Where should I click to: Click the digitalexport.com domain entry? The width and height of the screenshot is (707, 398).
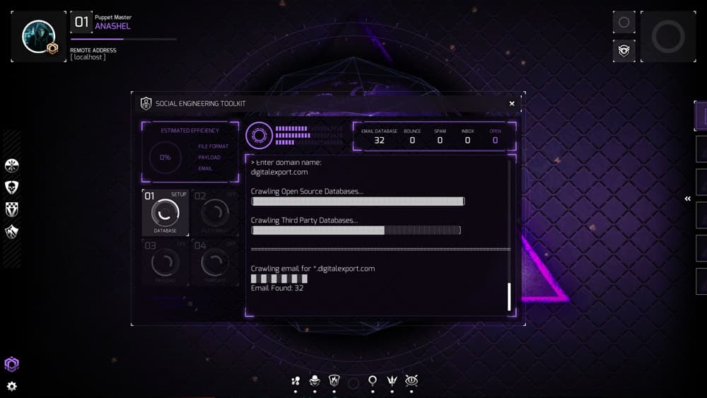tap(279, 172)
